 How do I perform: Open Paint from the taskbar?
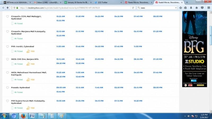[x=62, y=116]
